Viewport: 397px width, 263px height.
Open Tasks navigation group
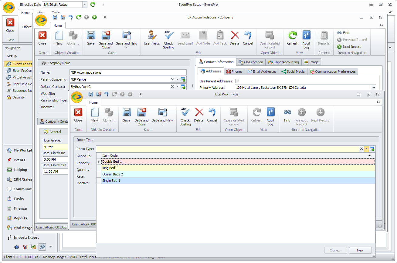point(19,199)
